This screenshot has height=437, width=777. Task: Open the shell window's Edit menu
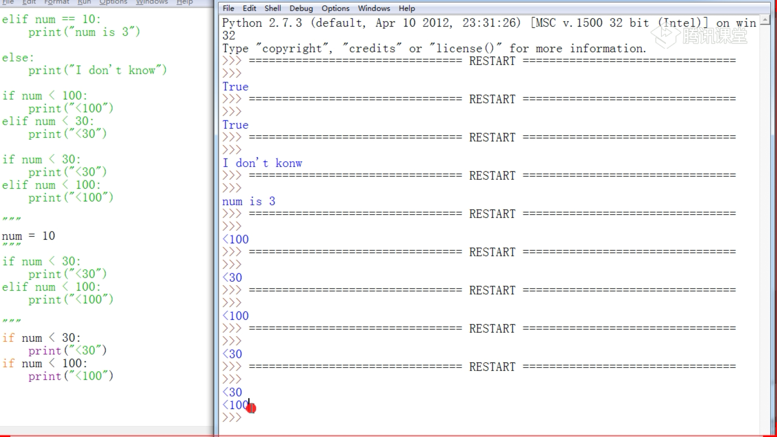coord(249,8)
